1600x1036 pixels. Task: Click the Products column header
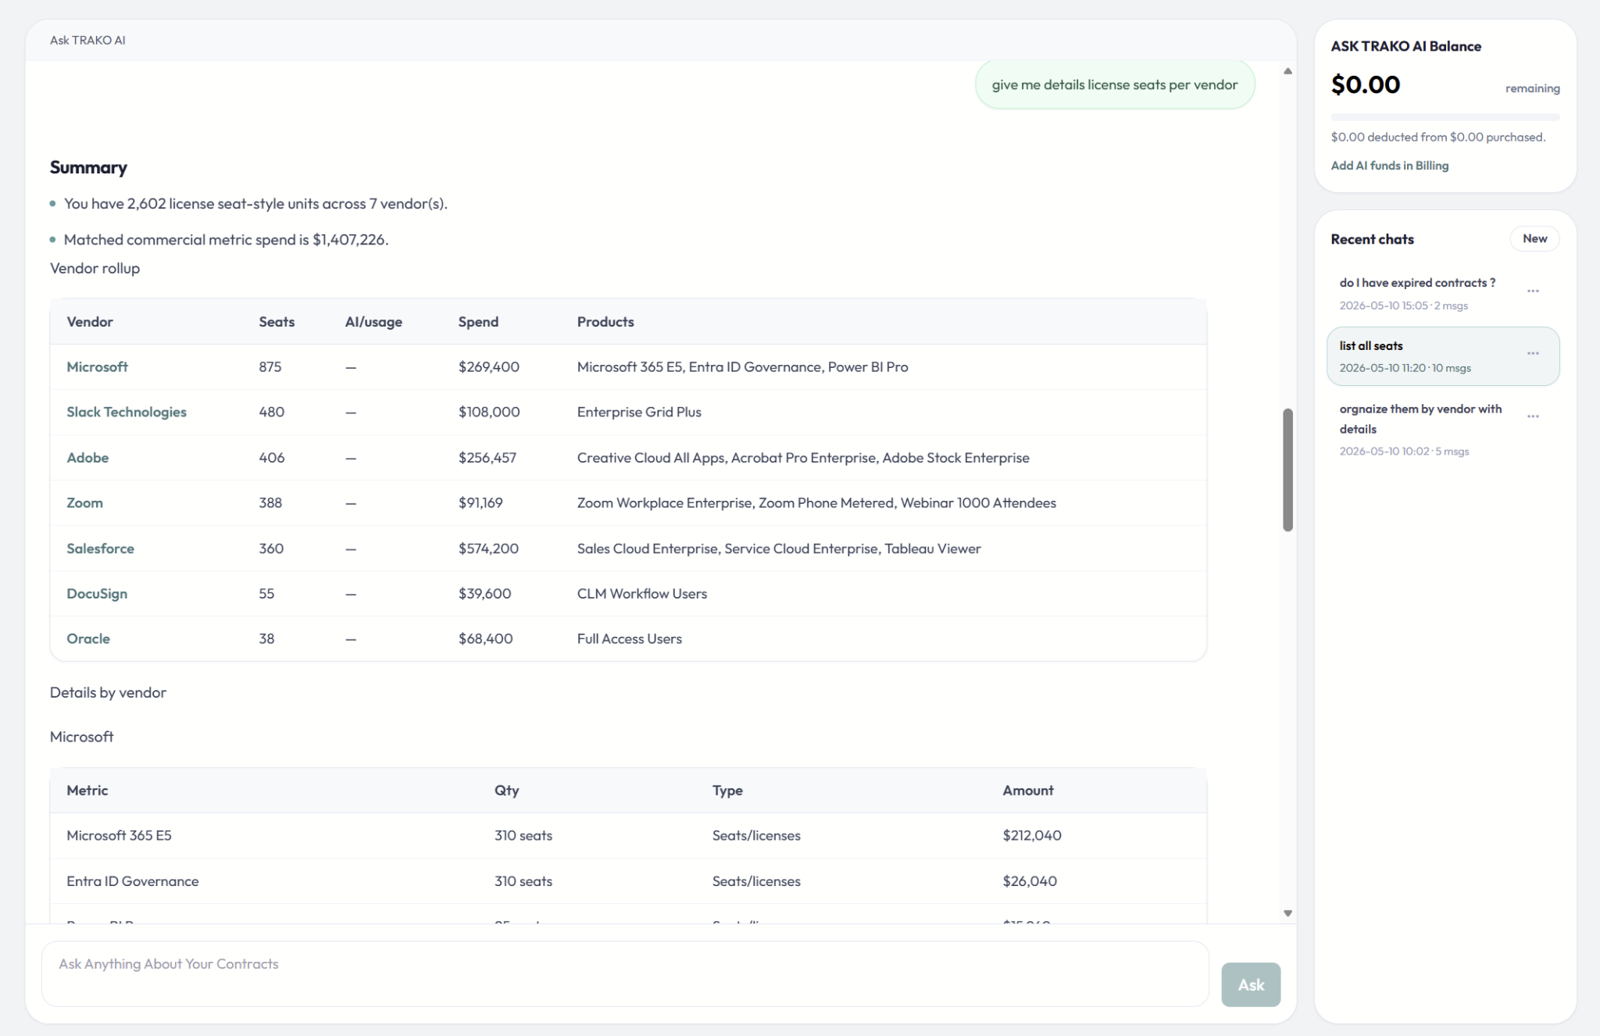605,321
